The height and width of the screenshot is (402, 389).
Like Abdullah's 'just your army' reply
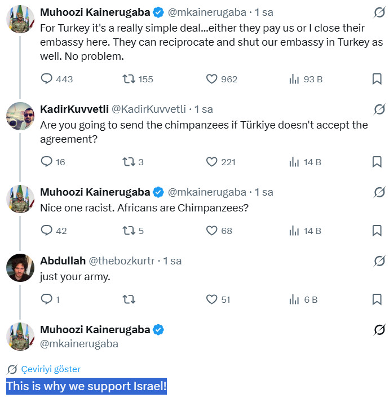pyautogui.click(x=212, y=299)
